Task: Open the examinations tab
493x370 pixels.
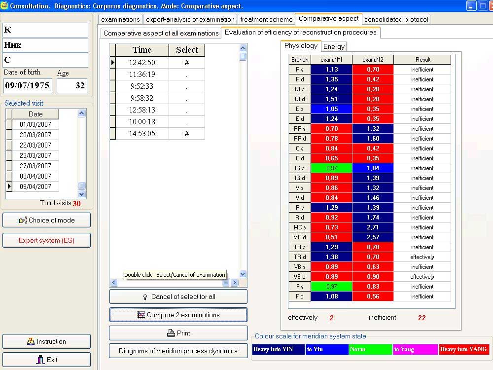Action: (x=120, y=20)
